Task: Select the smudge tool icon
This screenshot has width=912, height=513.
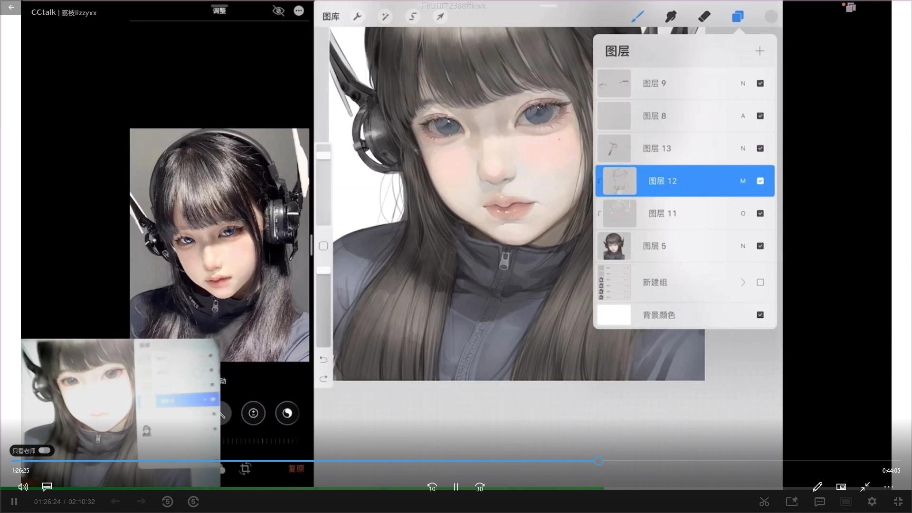Action: (670, 17)
